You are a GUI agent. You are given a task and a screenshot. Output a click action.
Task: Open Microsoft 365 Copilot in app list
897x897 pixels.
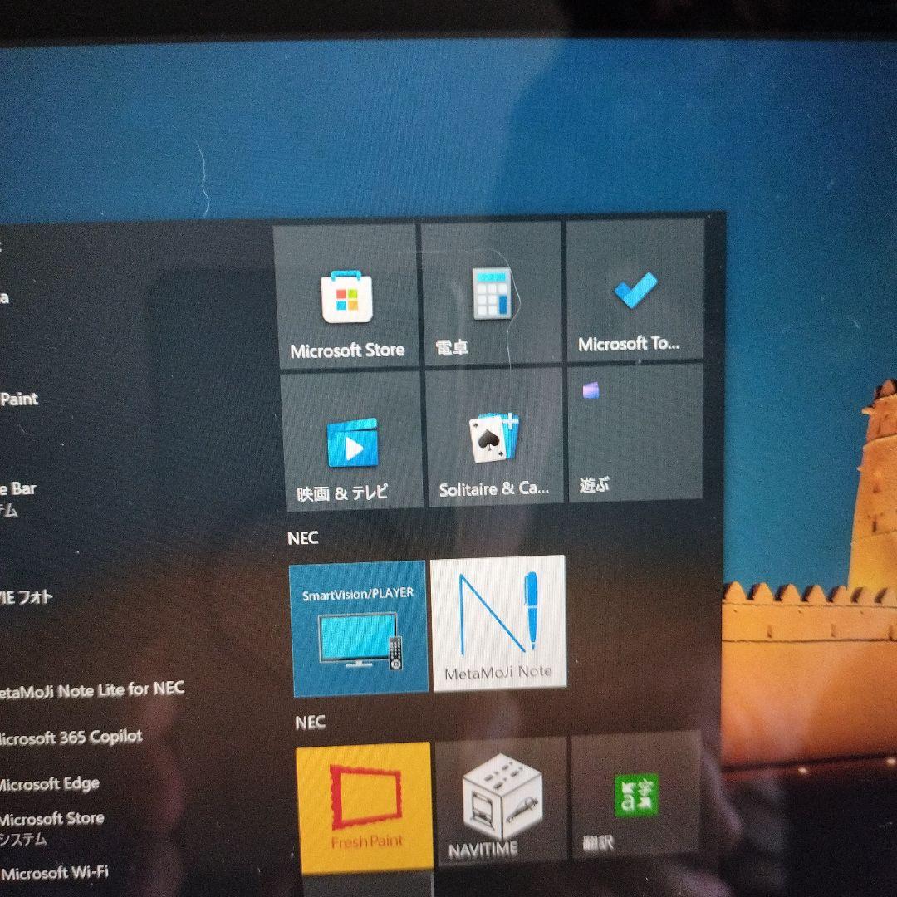coord(70,738)
